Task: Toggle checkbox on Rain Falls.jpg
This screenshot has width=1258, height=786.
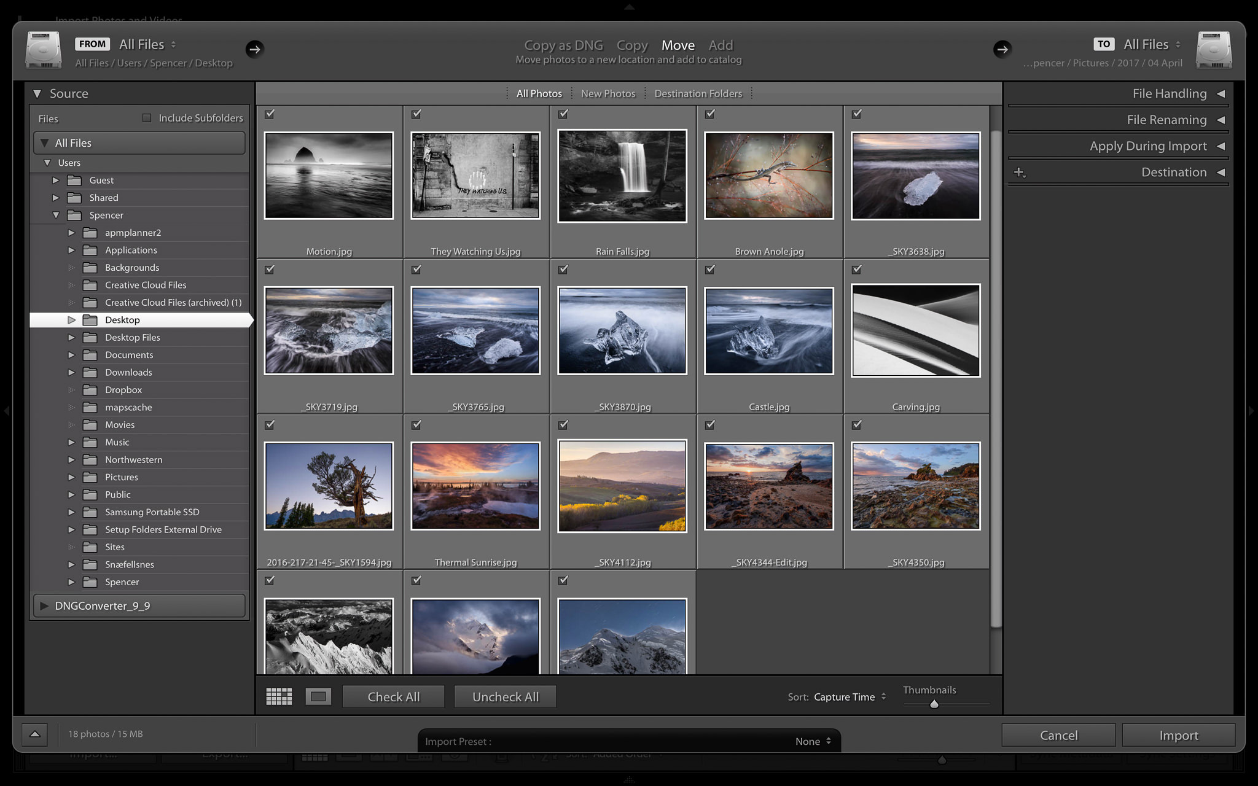Action: (x=563, y=114)
